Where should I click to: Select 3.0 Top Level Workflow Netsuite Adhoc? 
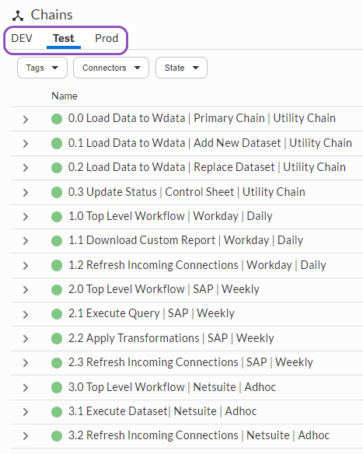click(x=173, y=387)
